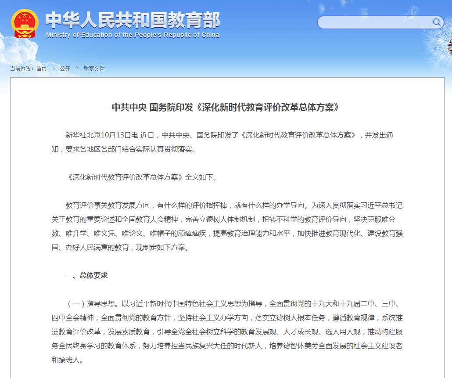Click the chevron between 首页 and 公开

click(x=54, y=68)
